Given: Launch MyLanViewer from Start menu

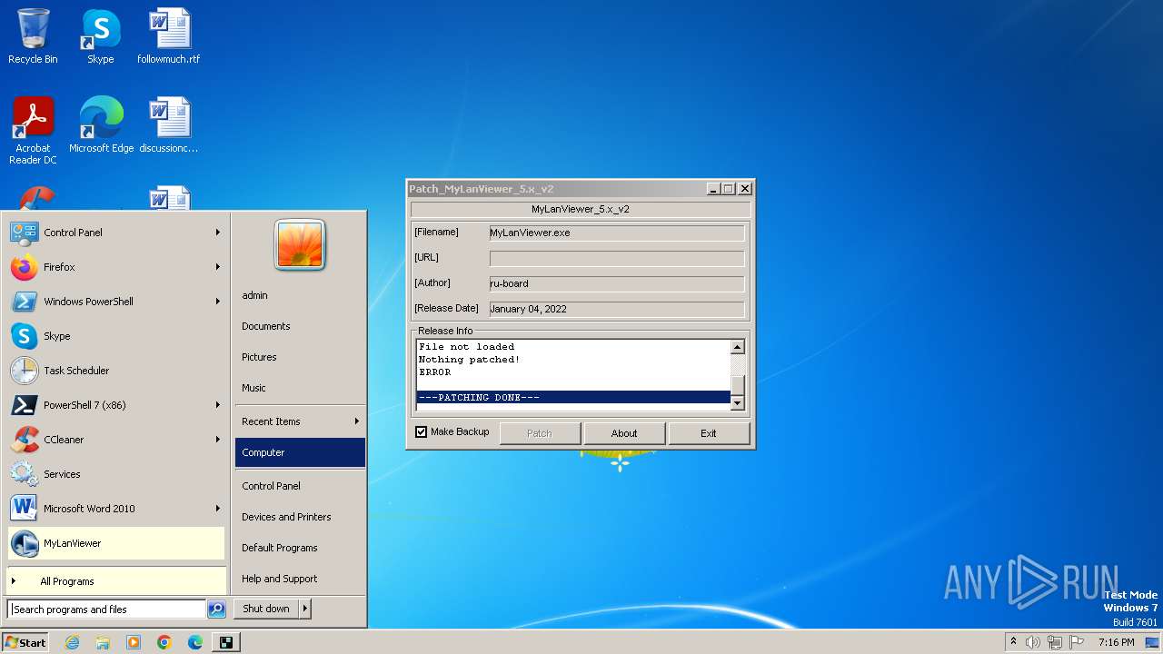Looking at the screenshot, I should pos(115,543).
